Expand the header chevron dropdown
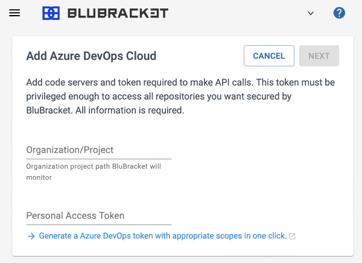This screenshot has width=362, height=263. click(x=311, y=13)
